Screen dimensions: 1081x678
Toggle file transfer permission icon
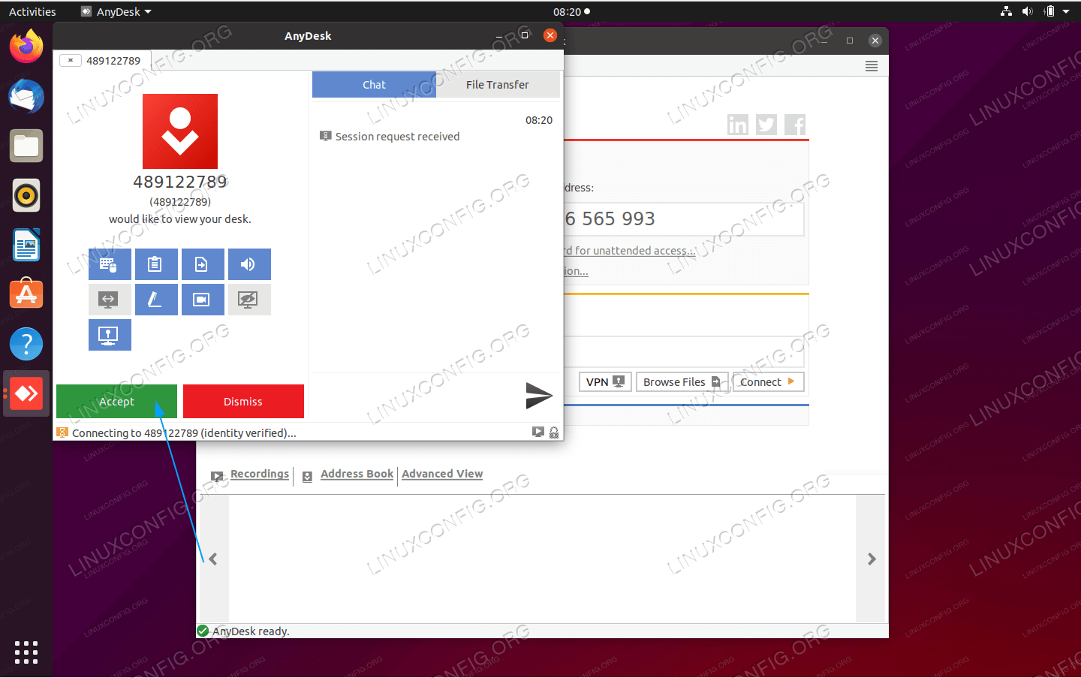coord(203,264)
